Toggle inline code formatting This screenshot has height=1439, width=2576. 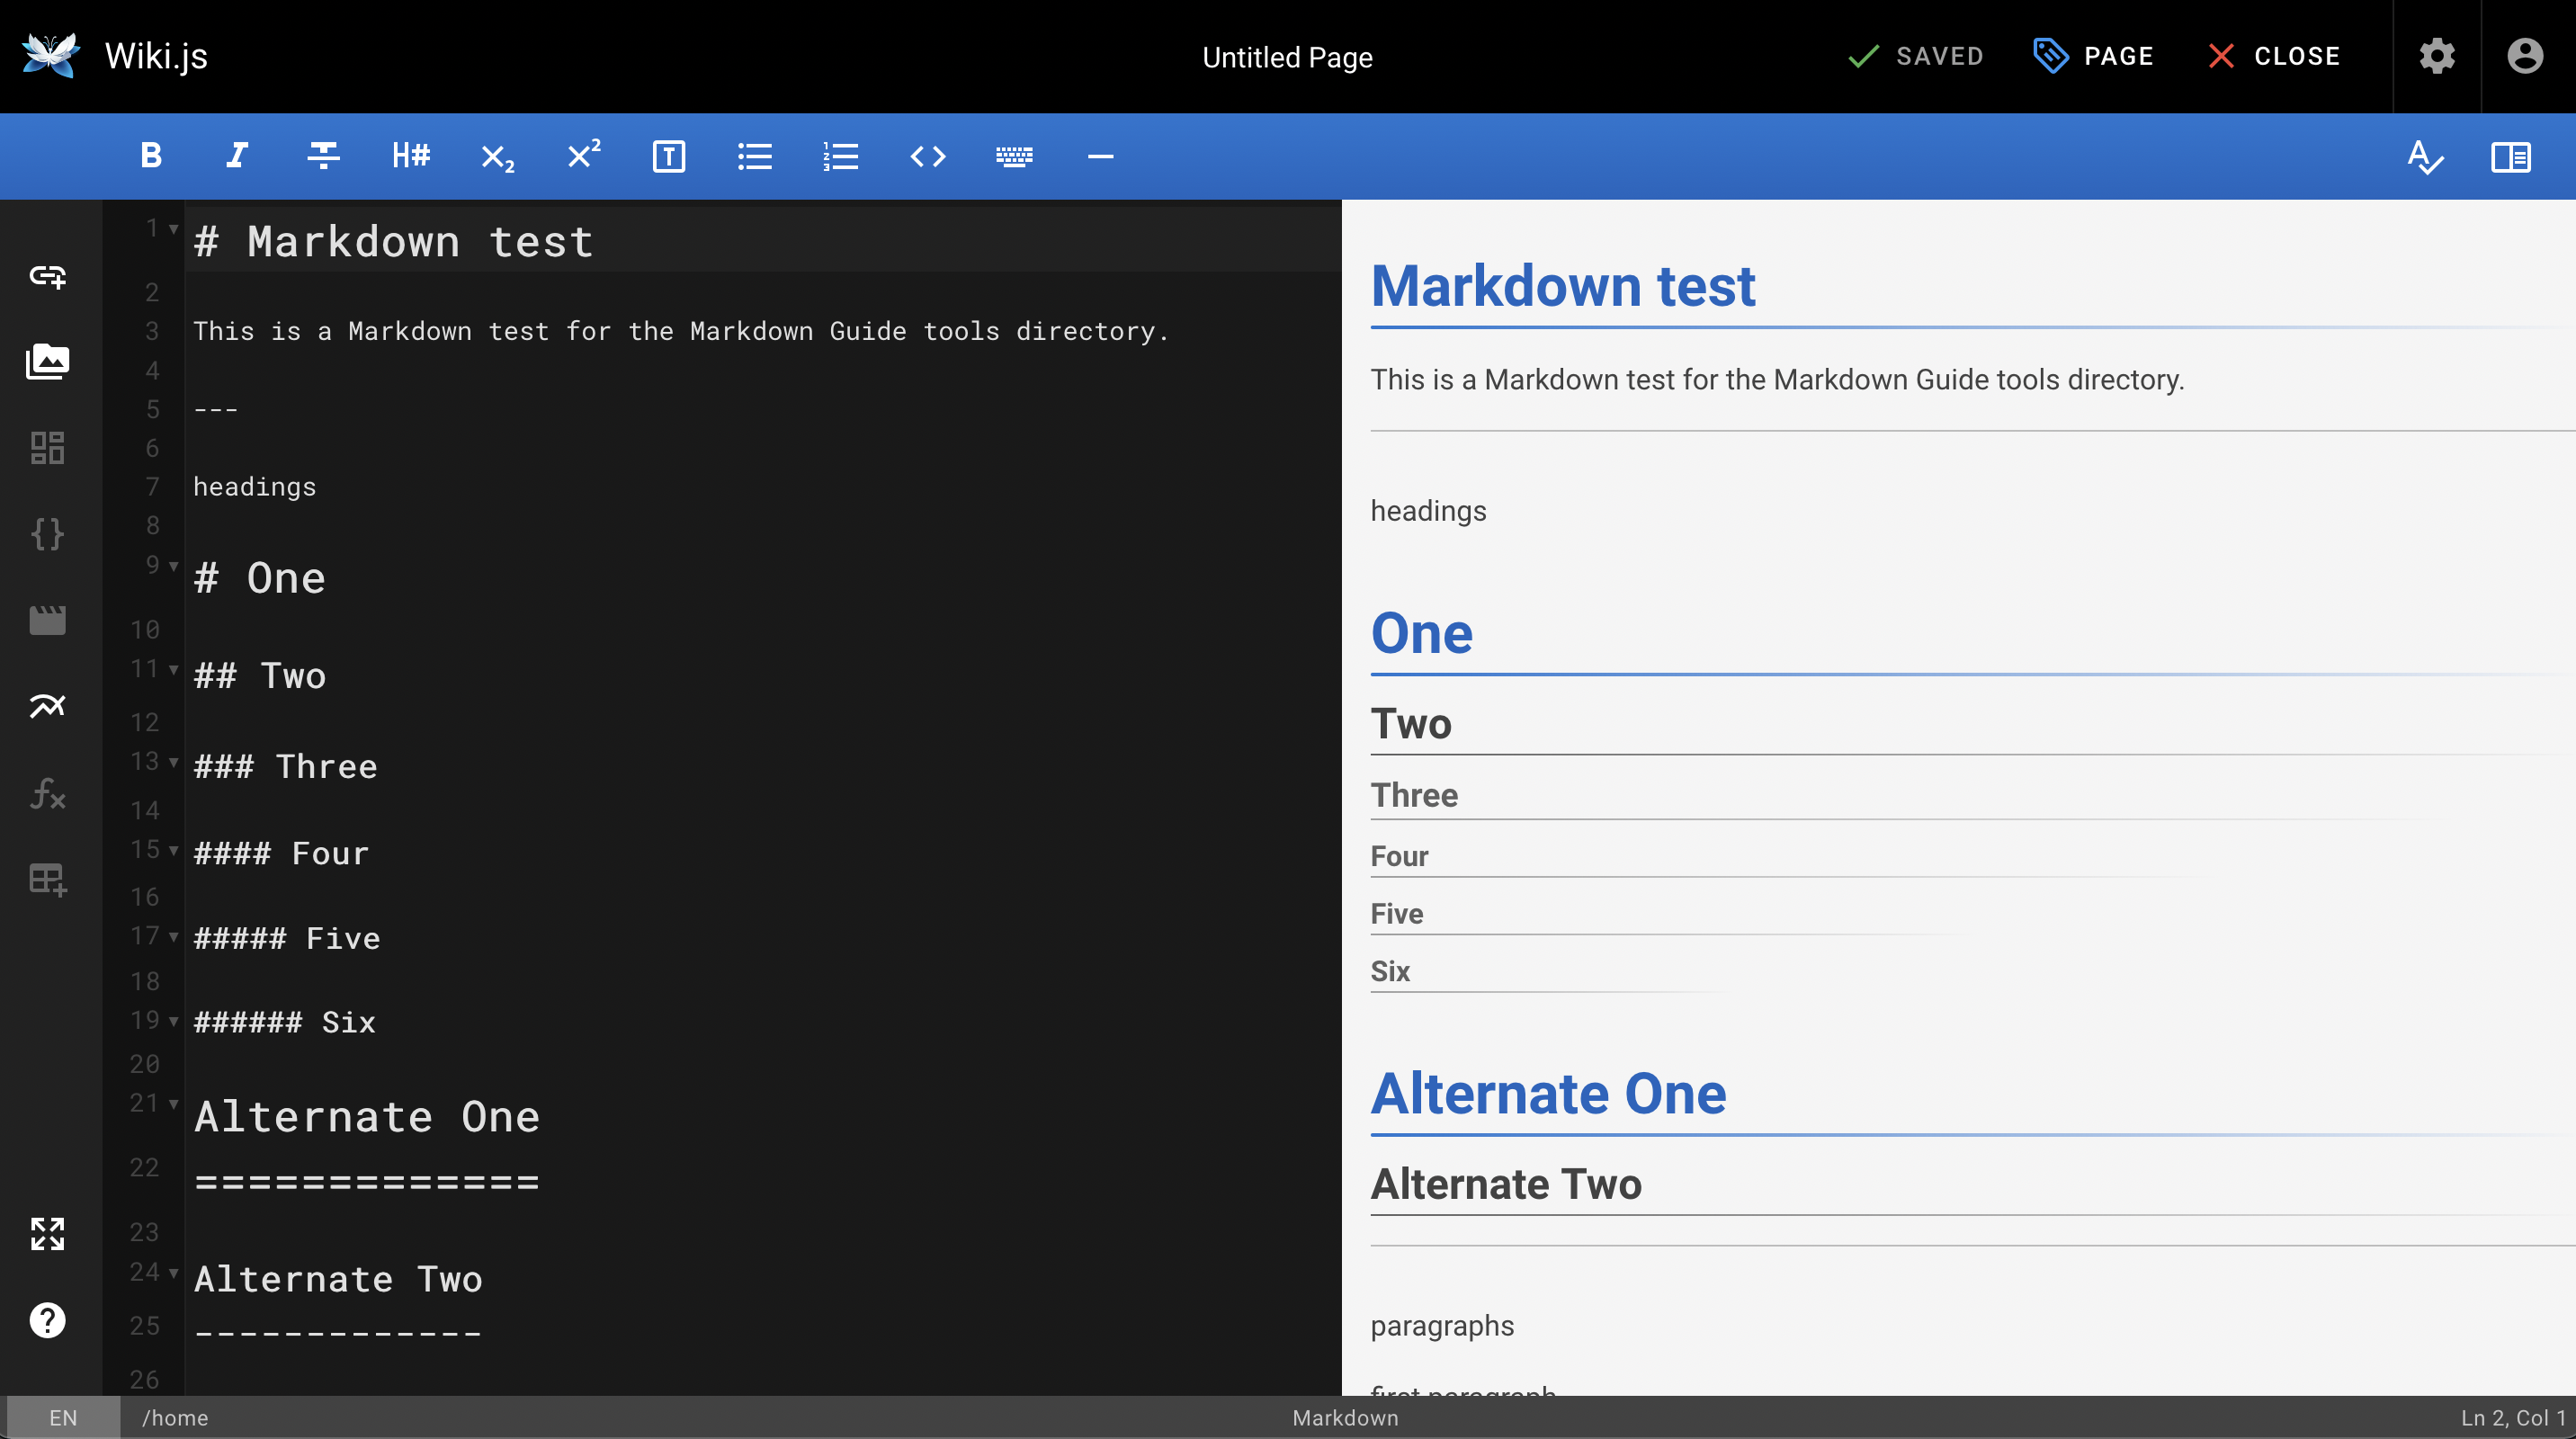[927, 156]
